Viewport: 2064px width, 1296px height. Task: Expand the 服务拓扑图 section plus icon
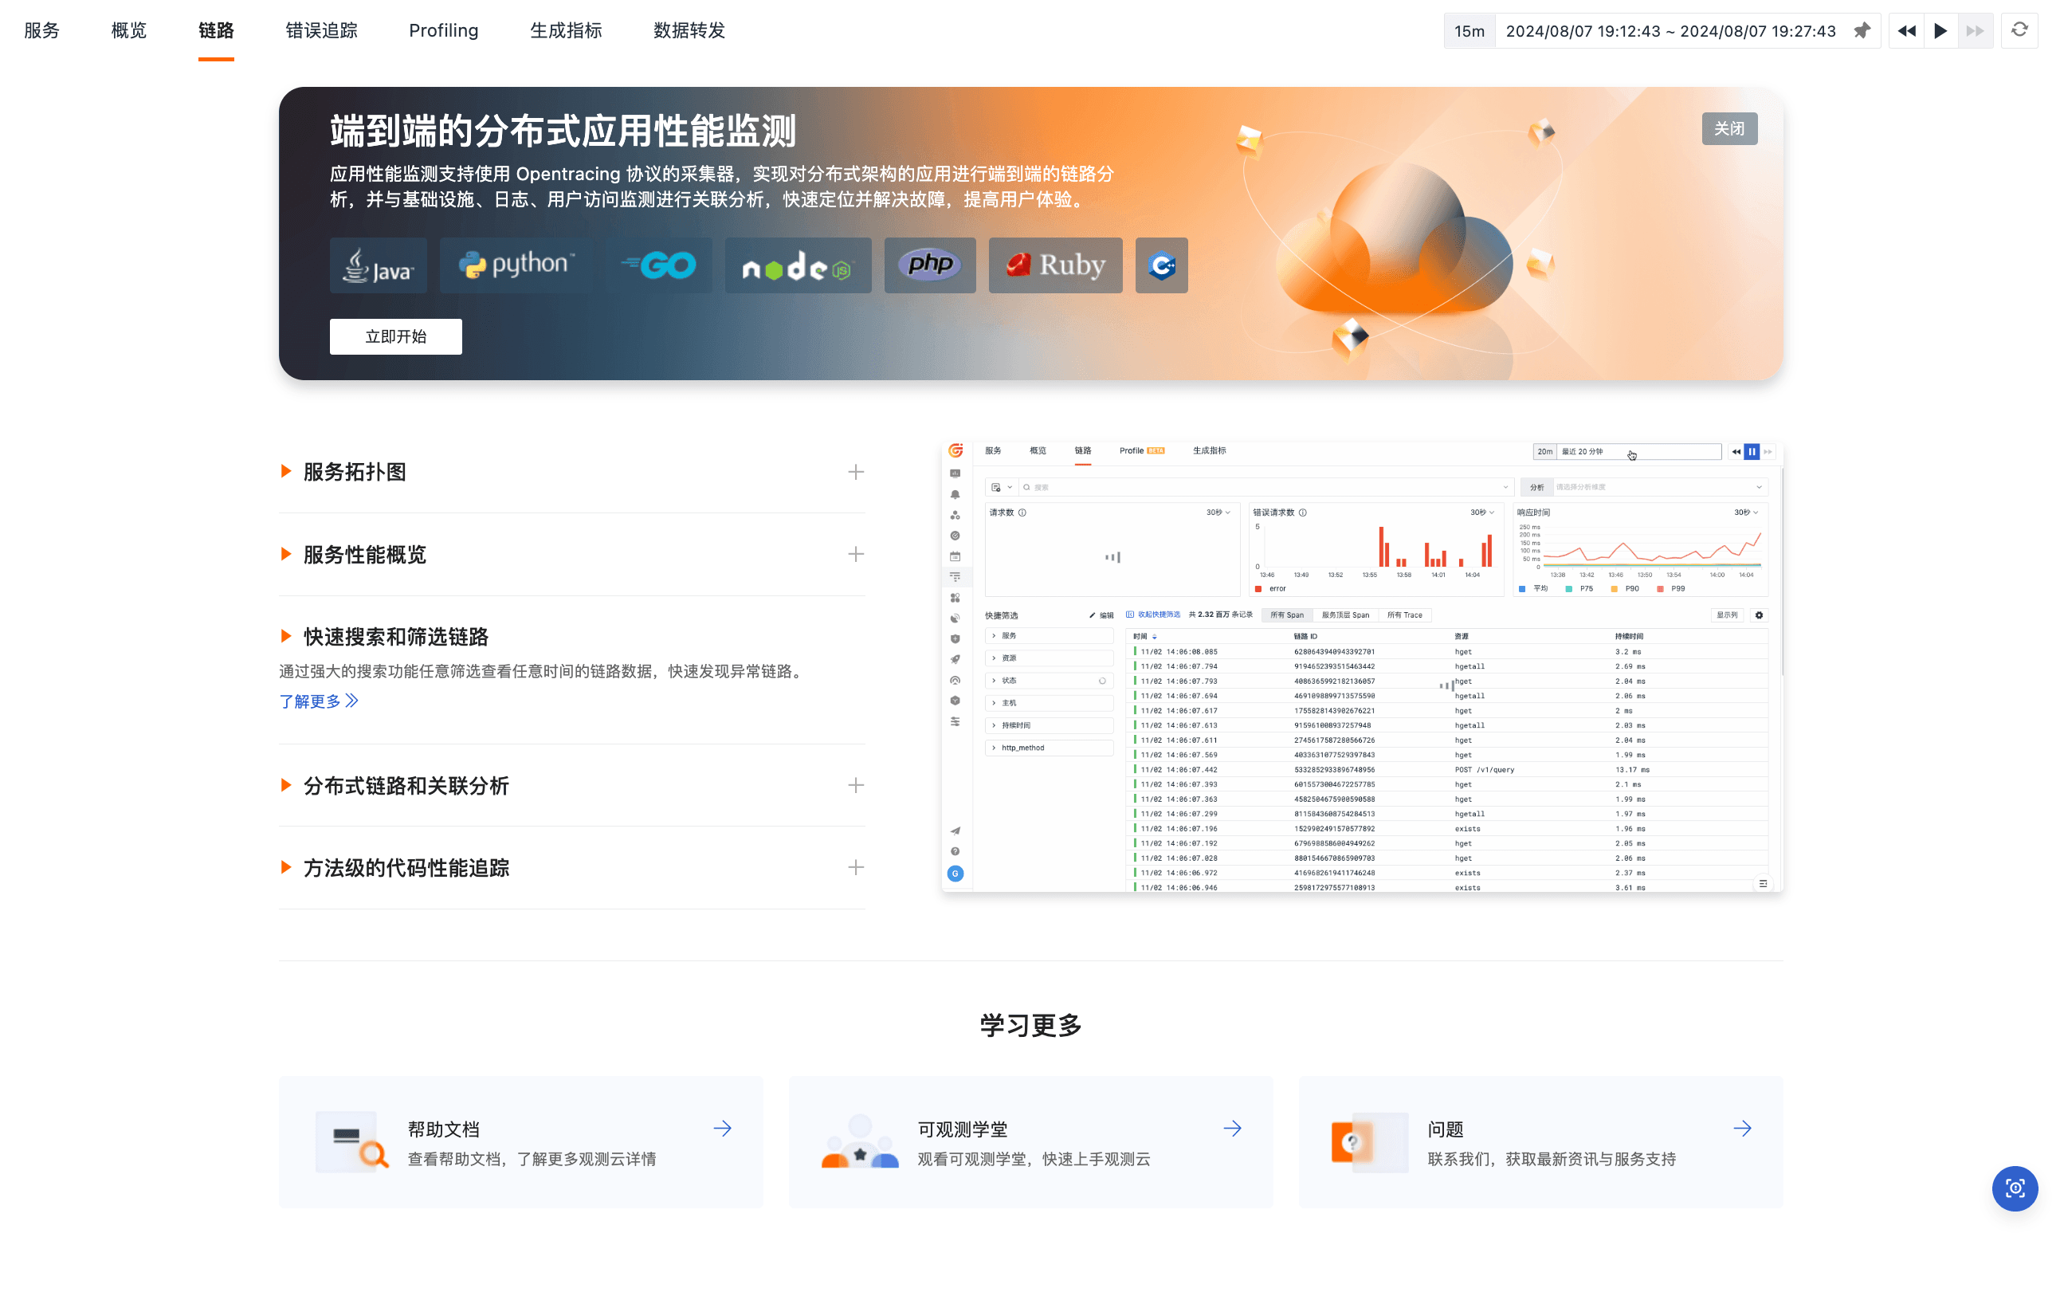pyautogui.click(x=855, y=473)
